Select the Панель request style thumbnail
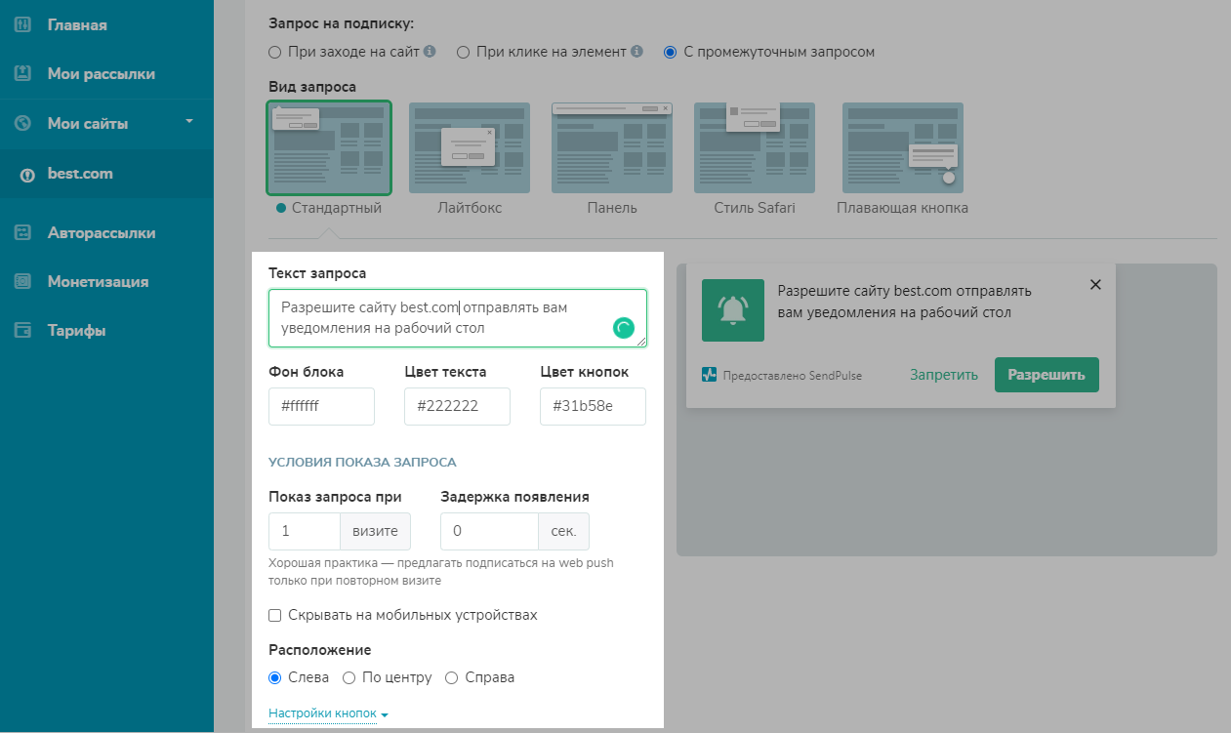1231x733 pixels. click(x=612, y=147)
